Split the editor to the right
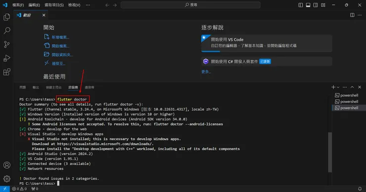The image size is (366, 192). pos(352,15)
